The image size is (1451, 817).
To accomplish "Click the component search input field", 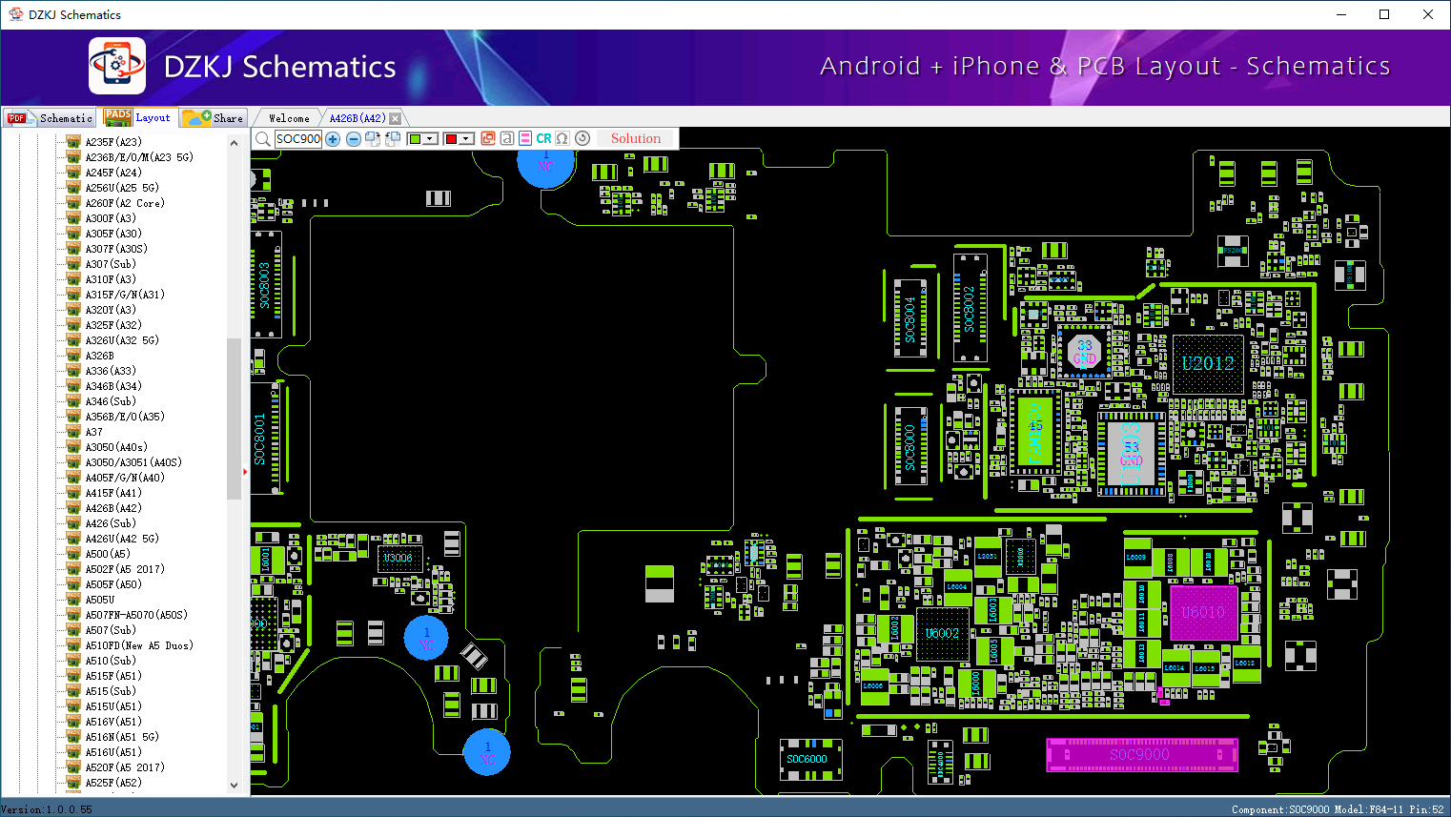I will click(298, 139).
